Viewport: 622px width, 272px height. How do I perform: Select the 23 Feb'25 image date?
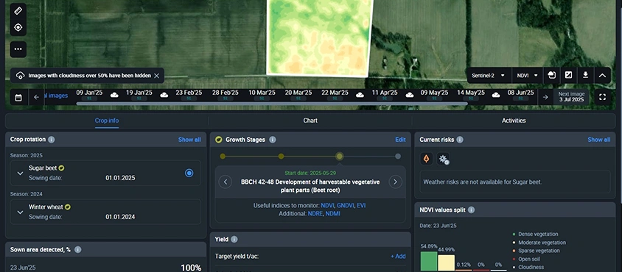click(189, 95)
